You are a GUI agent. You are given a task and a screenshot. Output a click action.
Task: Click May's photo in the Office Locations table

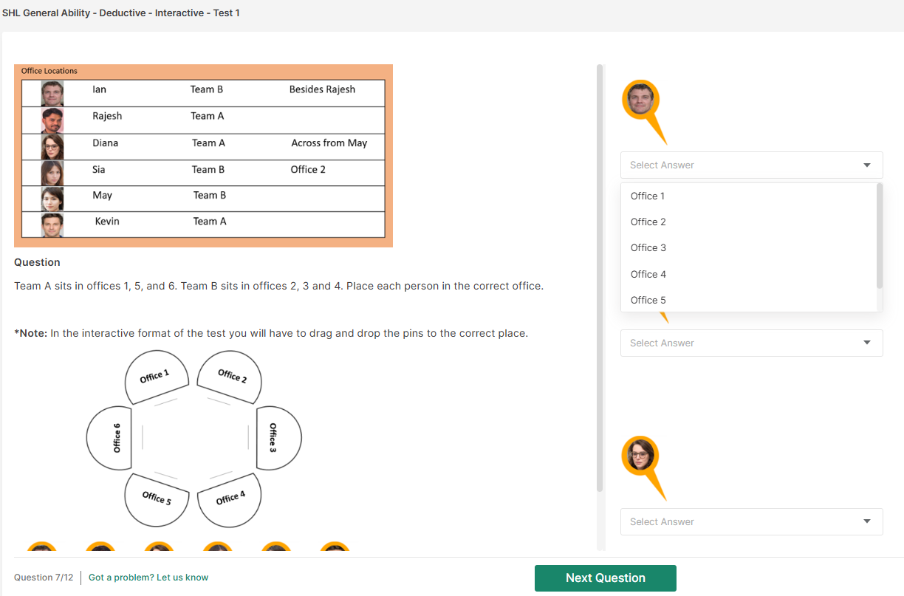click(x=52, y=199)
